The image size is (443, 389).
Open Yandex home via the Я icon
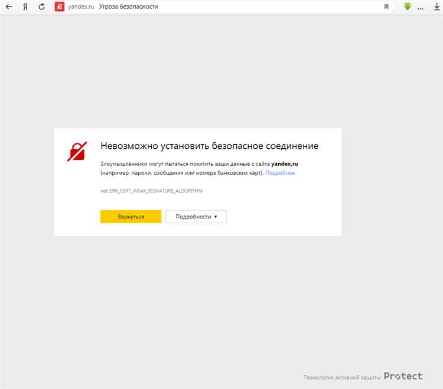(25, 6)
